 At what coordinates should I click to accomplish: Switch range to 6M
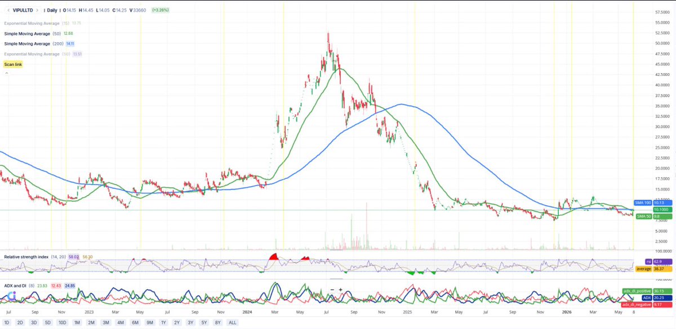[135, 323]
